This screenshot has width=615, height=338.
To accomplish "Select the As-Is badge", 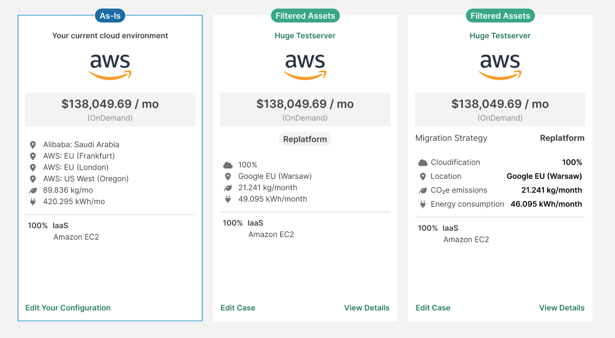I will click(x=110, y=16).
